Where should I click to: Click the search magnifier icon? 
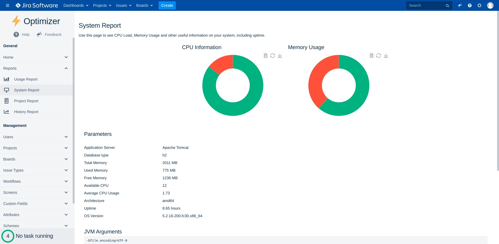pyautogui.click(x=447, y=6)
